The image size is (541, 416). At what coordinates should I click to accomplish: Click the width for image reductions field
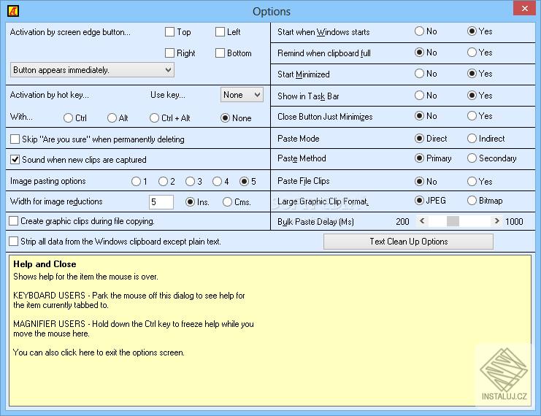coord(161,202)
